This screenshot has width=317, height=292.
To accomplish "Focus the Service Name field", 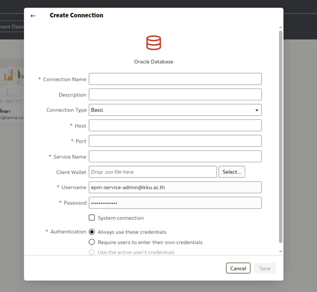I will [x=175, y=156].
